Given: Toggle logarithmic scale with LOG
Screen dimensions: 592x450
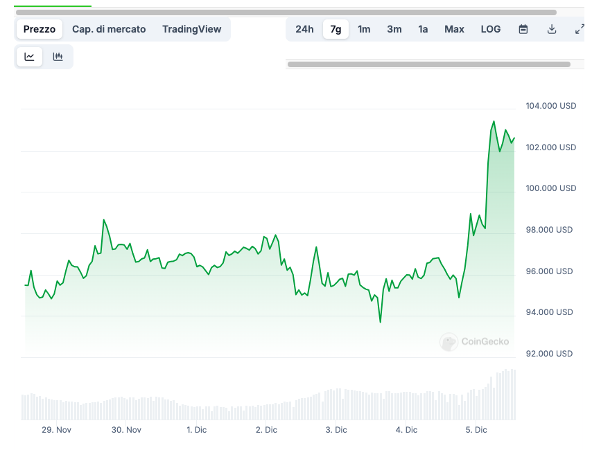Looking at the screenshot, I should (x=490, y=29).
